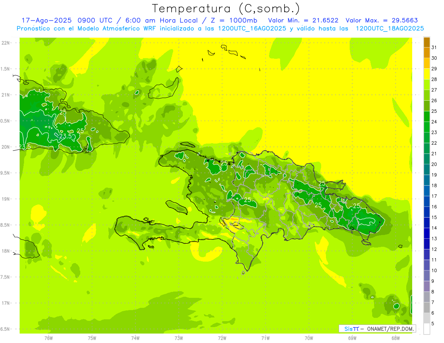Click the initialization time '1200UTC_16AGO2025'
444x343 pixels.
tap(251, 28)
